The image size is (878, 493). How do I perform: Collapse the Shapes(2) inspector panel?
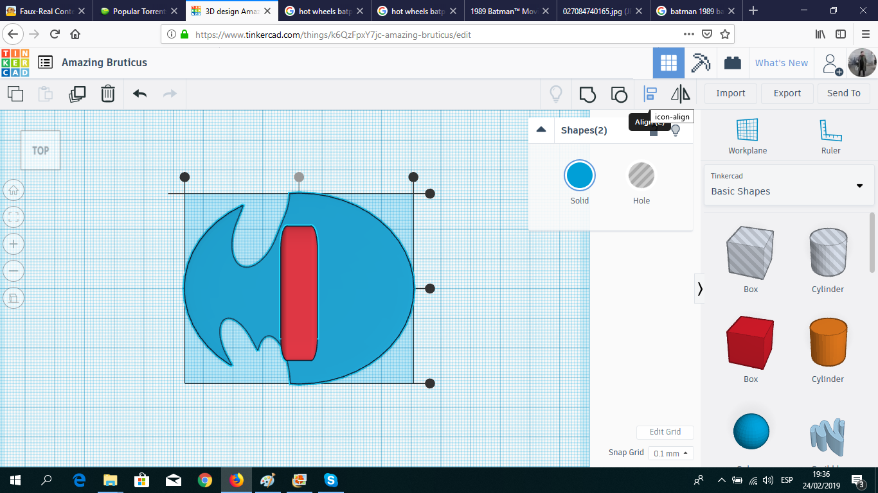(x=541, y=130)
